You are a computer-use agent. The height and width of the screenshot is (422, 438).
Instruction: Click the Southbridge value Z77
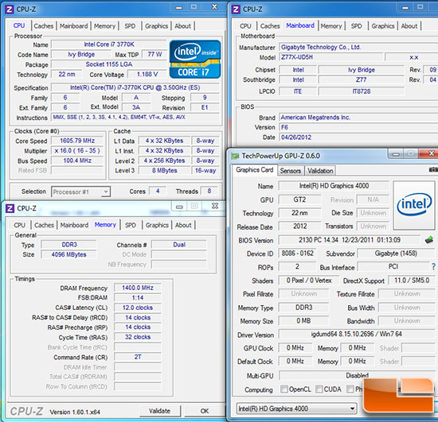[x=362, y=79]
